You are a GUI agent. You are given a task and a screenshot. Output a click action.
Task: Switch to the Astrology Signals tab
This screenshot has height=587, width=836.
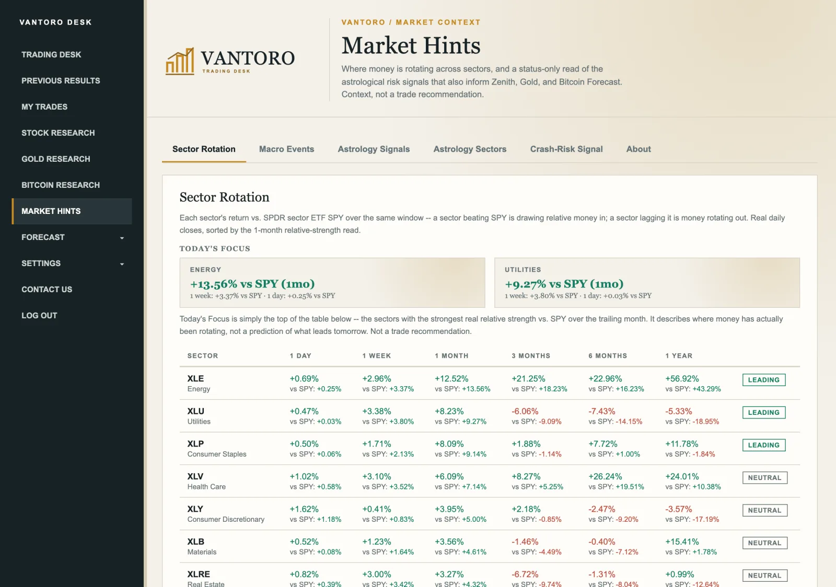tap(374, 149)
